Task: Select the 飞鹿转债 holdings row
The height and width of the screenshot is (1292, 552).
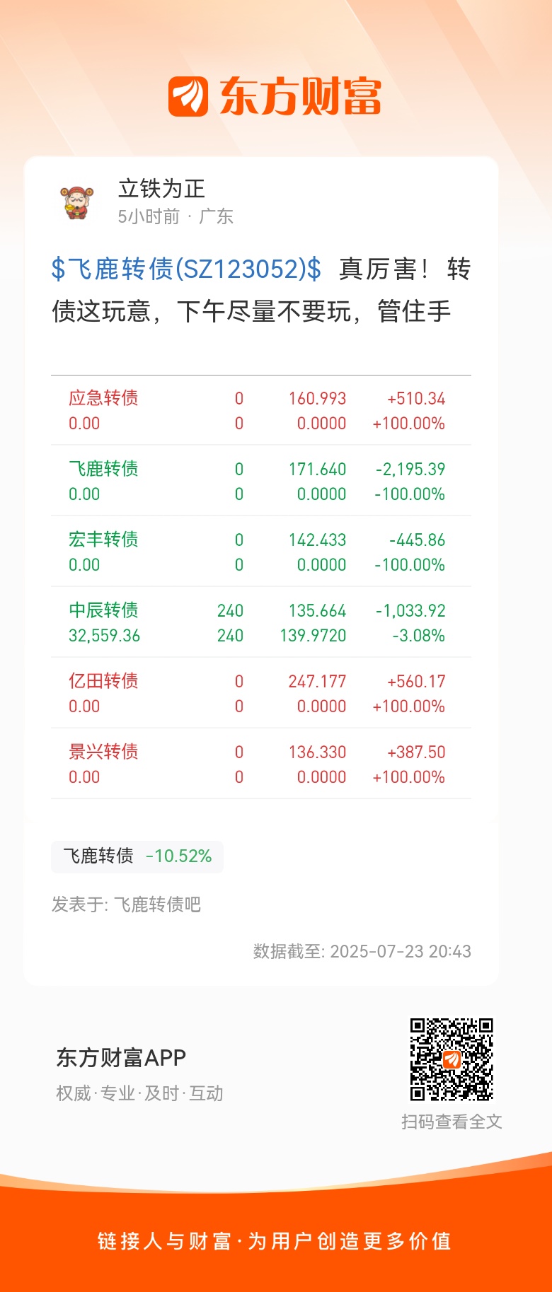Action: click(x=261, y=481)
